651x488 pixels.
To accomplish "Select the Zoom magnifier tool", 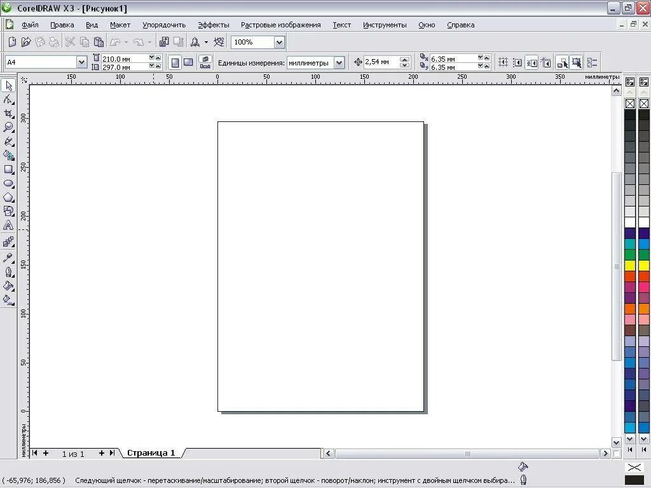I will (8, 127).
